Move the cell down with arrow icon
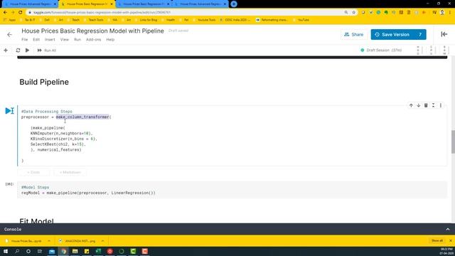This screenshot has width=455, height=256. [419, 105]
